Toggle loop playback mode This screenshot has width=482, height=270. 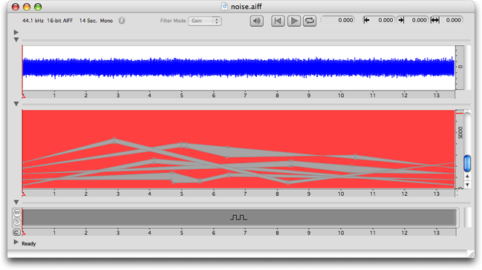[x=310, y=21]
